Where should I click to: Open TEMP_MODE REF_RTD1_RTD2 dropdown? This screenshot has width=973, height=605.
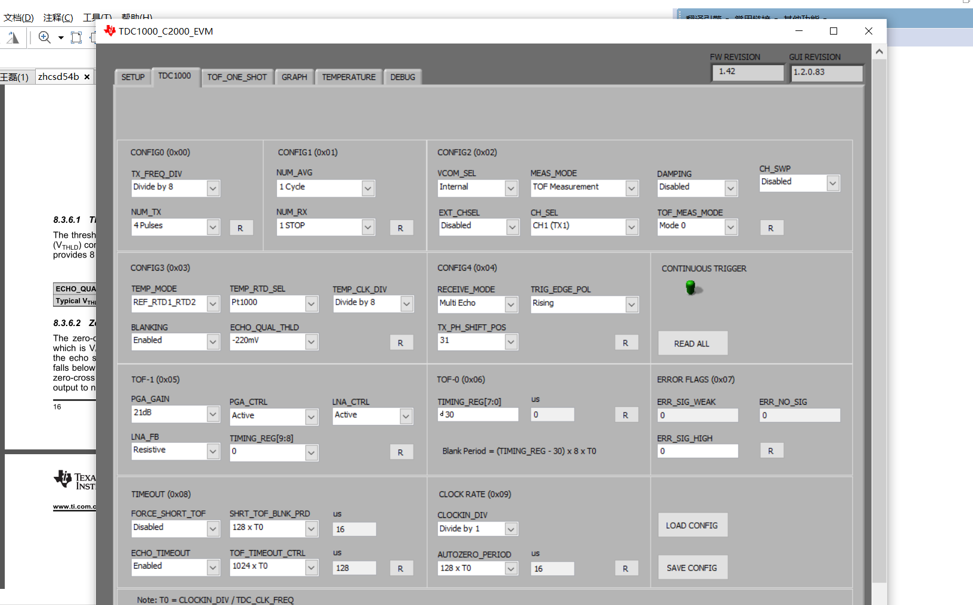pyautogui.click(x=213, y=304)
